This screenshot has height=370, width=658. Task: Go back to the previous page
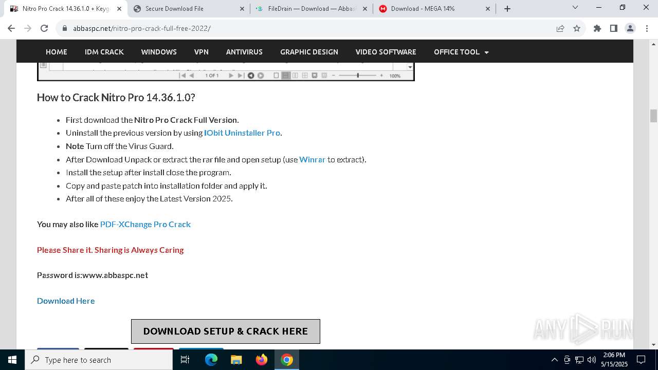point(11,28)
